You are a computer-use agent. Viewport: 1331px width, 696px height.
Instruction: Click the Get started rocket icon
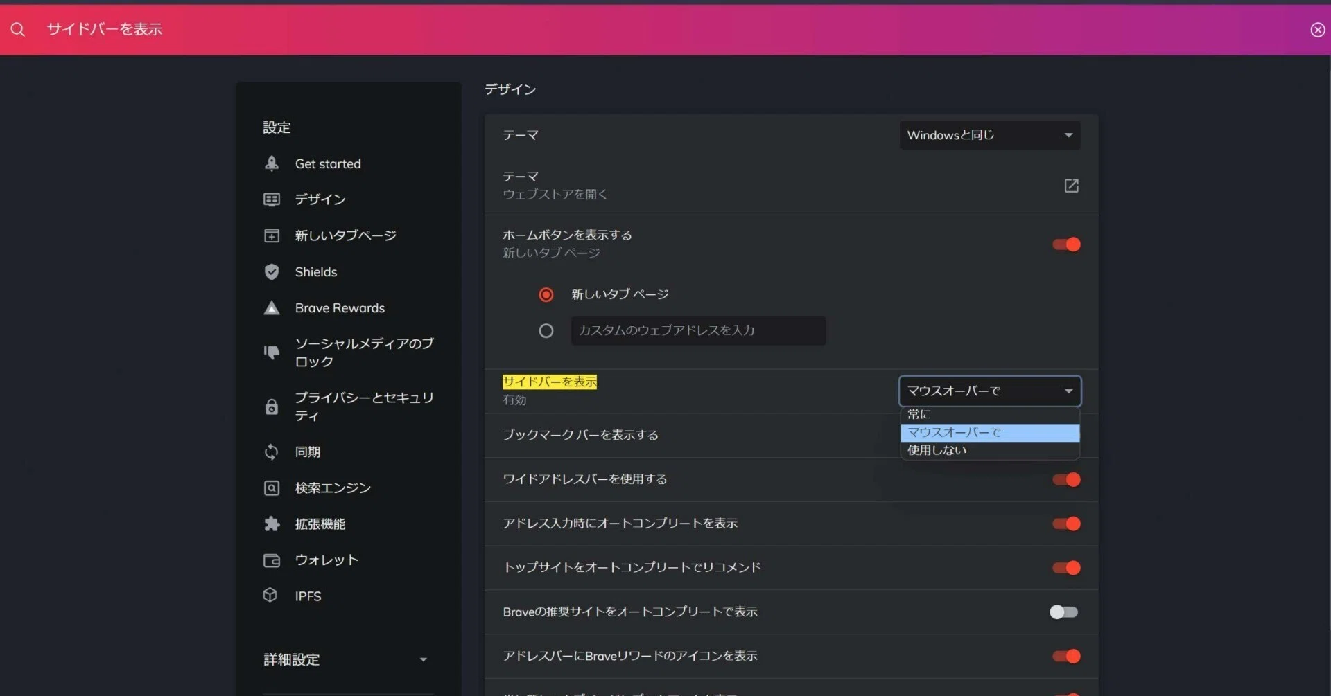272,163
